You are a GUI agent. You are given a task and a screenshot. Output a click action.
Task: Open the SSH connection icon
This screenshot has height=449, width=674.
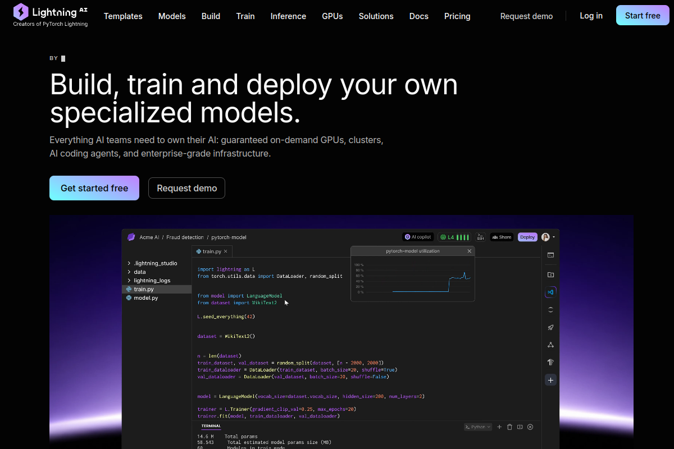[x=481, y=237]
